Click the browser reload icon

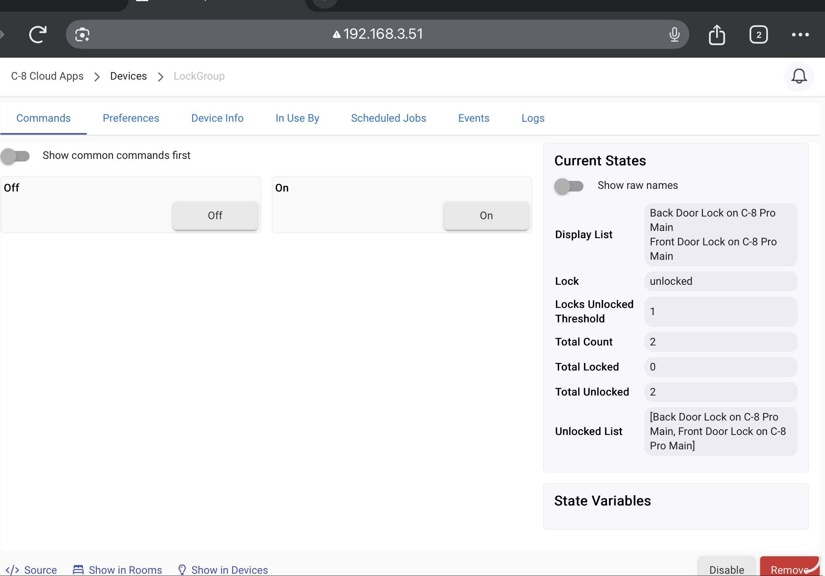coord(38,35)
